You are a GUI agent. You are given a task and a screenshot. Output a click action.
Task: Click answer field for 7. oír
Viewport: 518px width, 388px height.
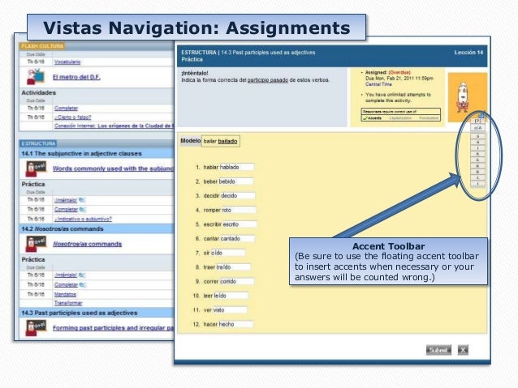(x=228, y=253)
